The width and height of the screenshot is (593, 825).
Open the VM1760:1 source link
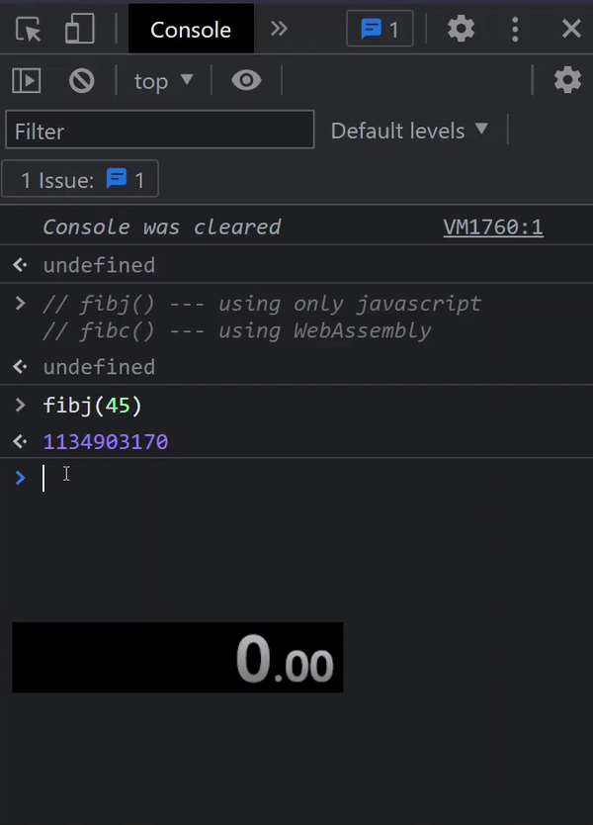tap(493, 228)
